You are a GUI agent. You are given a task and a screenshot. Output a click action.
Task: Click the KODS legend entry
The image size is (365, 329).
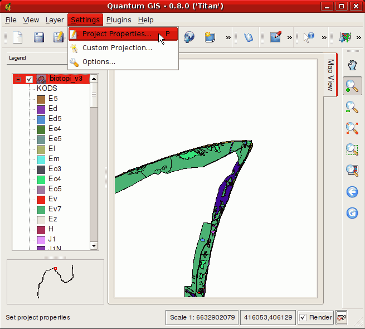pyautogui.click(x=47, y=88)
